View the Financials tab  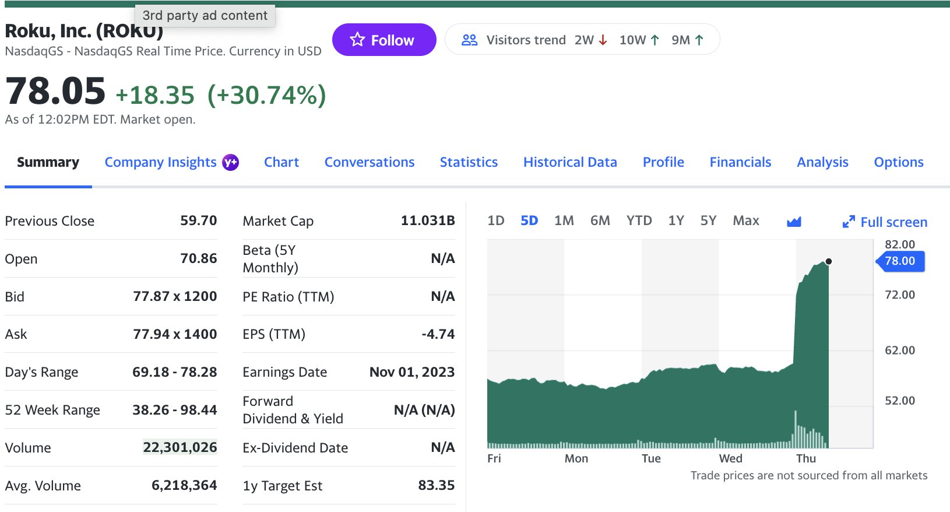(740, 162)
